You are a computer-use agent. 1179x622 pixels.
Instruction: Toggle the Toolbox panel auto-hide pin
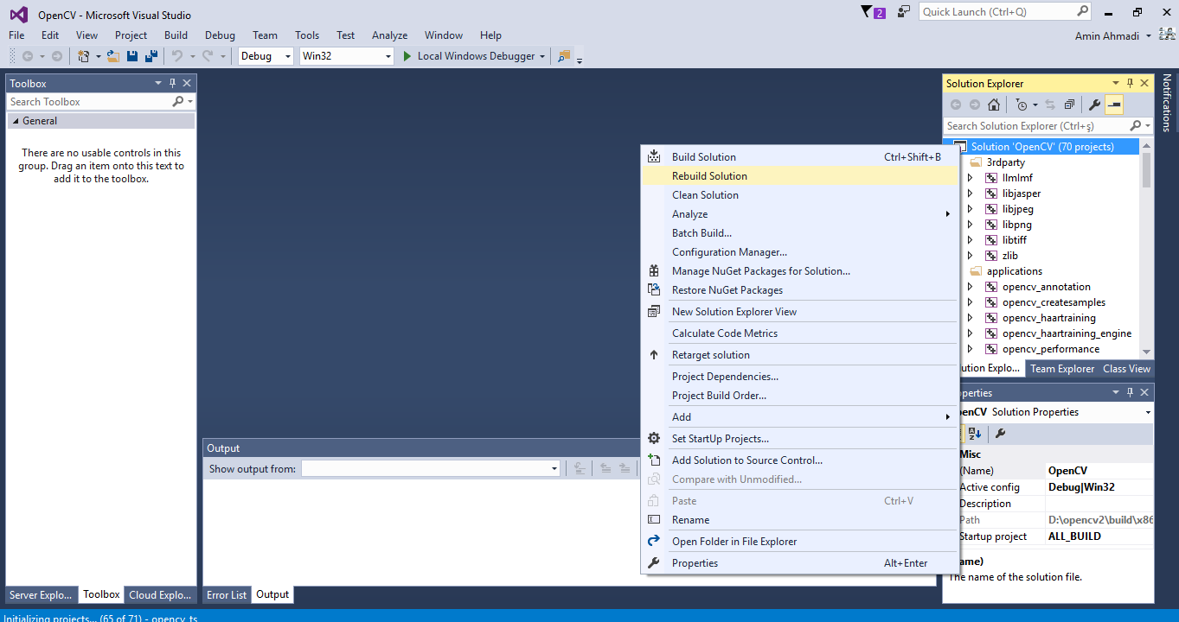click(x=172, y=83)
